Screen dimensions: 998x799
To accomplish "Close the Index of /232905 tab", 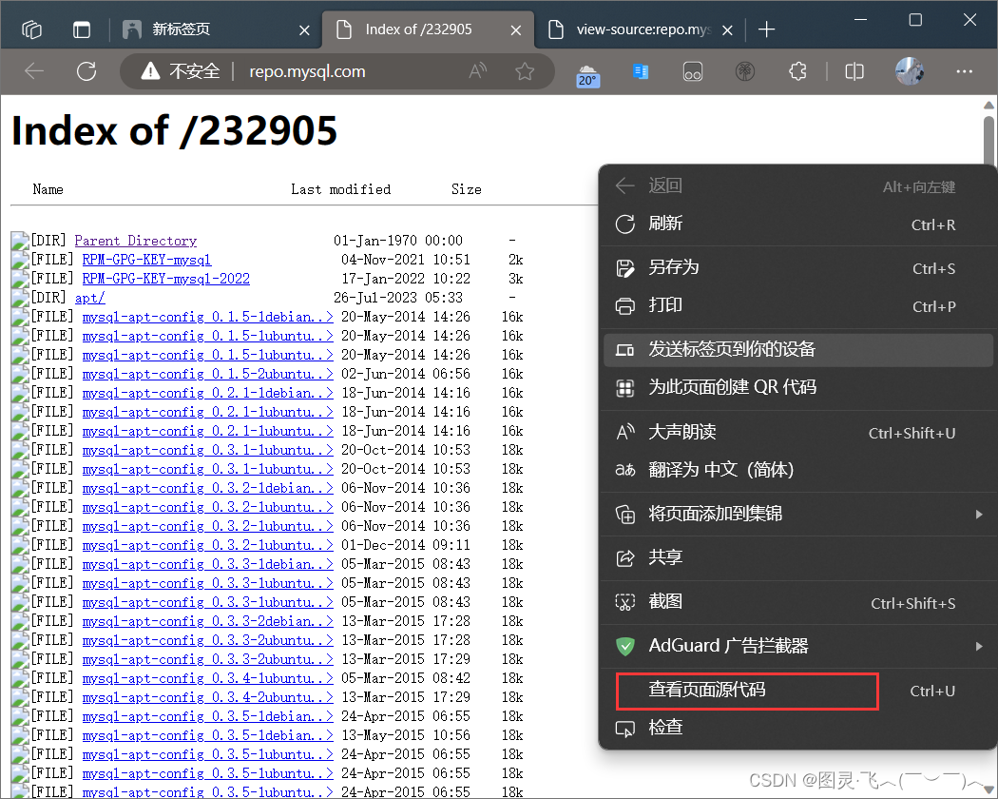I will [516, 29].
